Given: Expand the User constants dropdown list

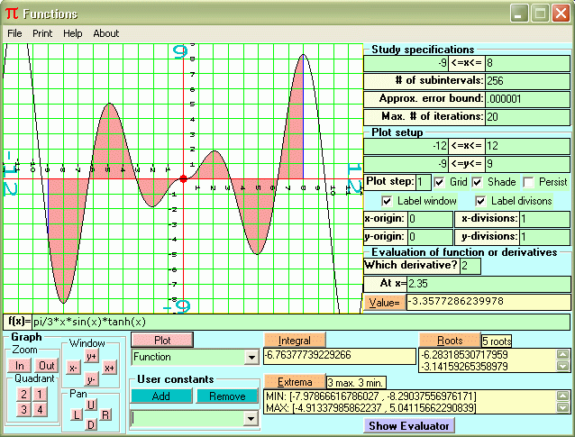Looking at the screenshot, I should (x=250, y=418).
